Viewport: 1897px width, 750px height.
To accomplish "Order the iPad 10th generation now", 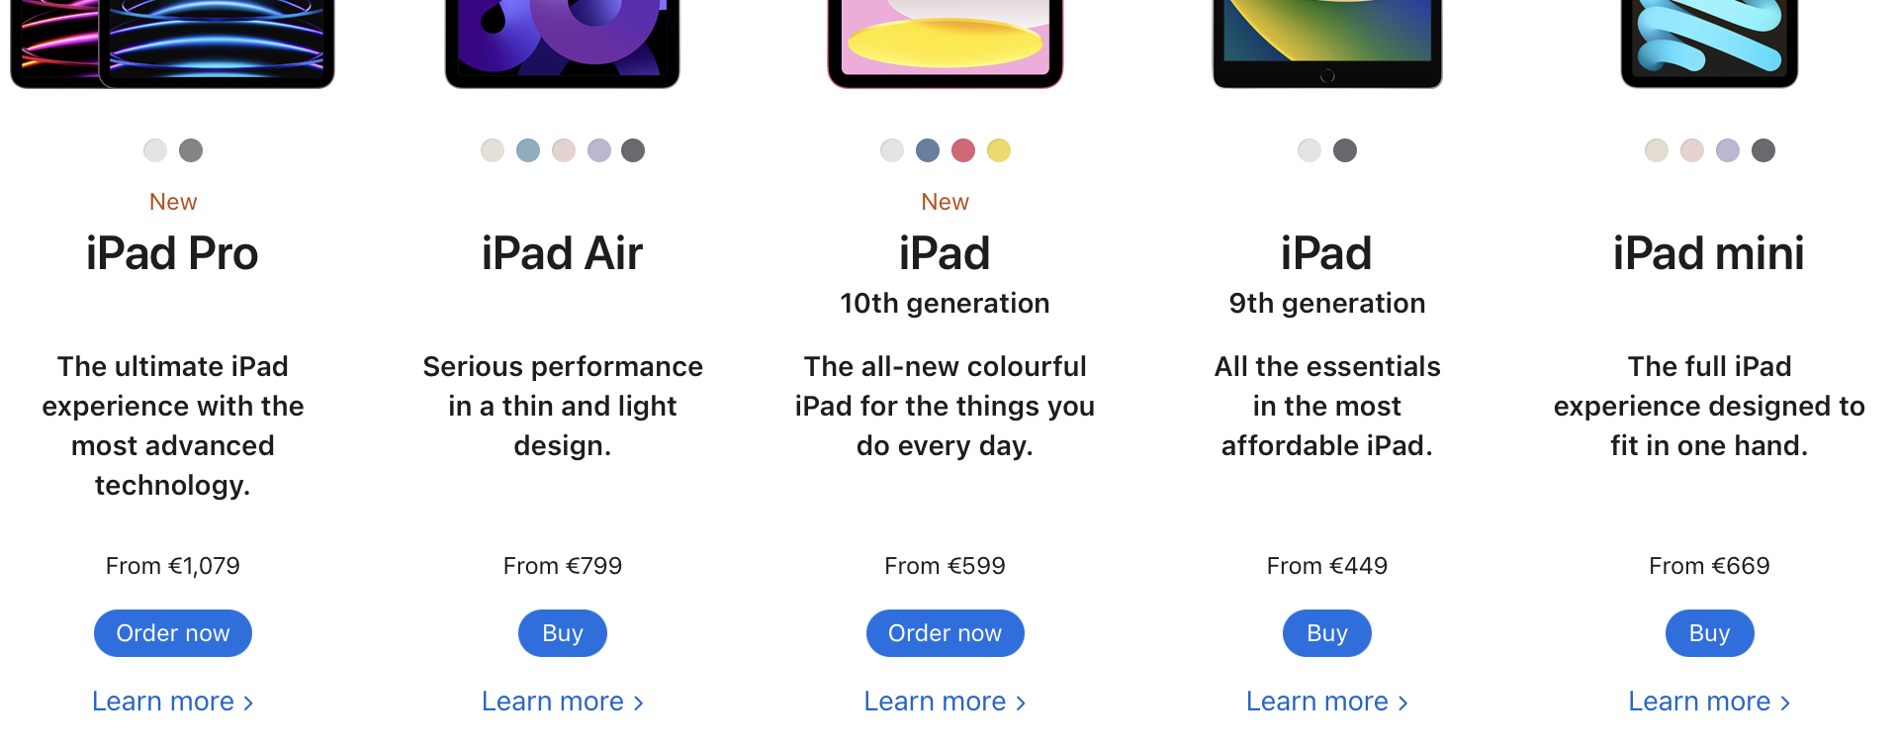I will click(x=945, y=633).
